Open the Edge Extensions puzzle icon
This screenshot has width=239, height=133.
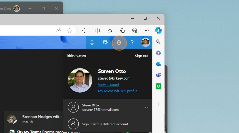coord(84,30)
